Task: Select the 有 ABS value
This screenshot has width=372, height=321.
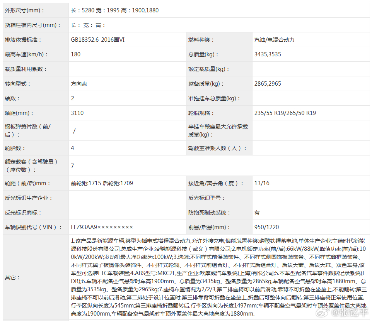Action: pyautogui.click(x=257, y=213)
